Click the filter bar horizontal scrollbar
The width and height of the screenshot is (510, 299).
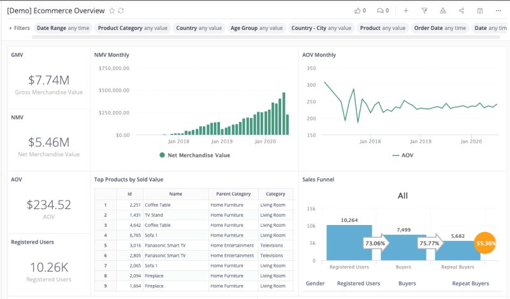click(x=266, y=37)
